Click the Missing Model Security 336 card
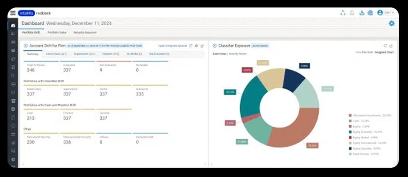408x177 pixels. tap(78, 140)
